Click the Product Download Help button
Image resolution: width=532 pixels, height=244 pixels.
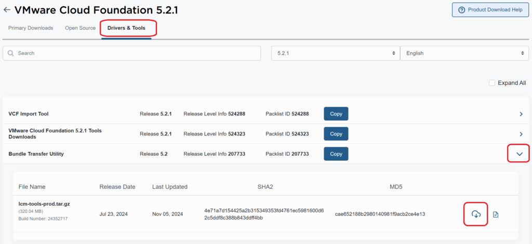click(490, 10)
